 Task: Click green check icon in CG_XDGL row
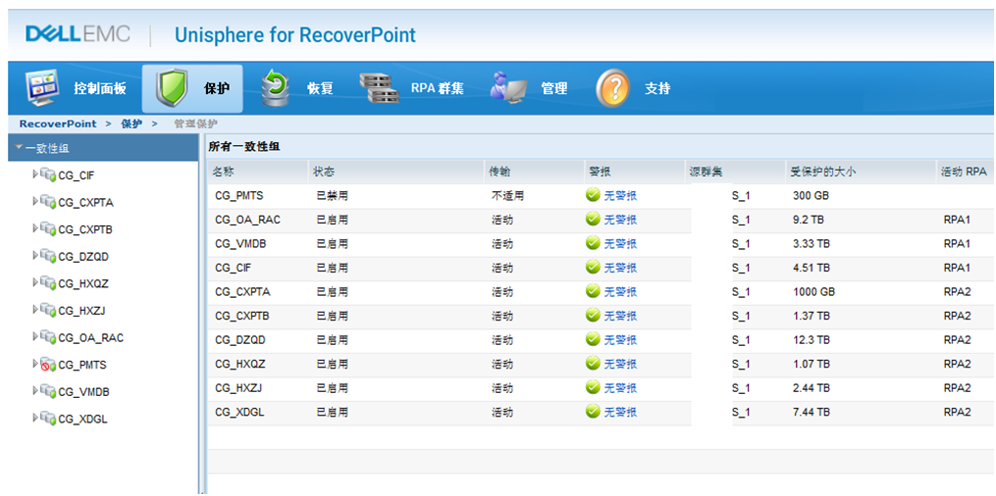(x=593, y=412)
